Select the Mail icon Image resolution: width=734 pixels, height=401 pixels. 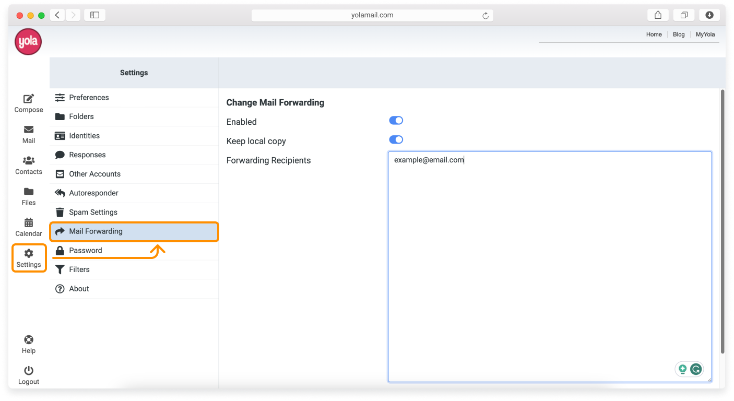click(x=28, y=130)
